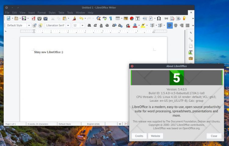Insert a footnote
Screen dimensions: 229x146
pyautogui.click(x=172, y=18)
